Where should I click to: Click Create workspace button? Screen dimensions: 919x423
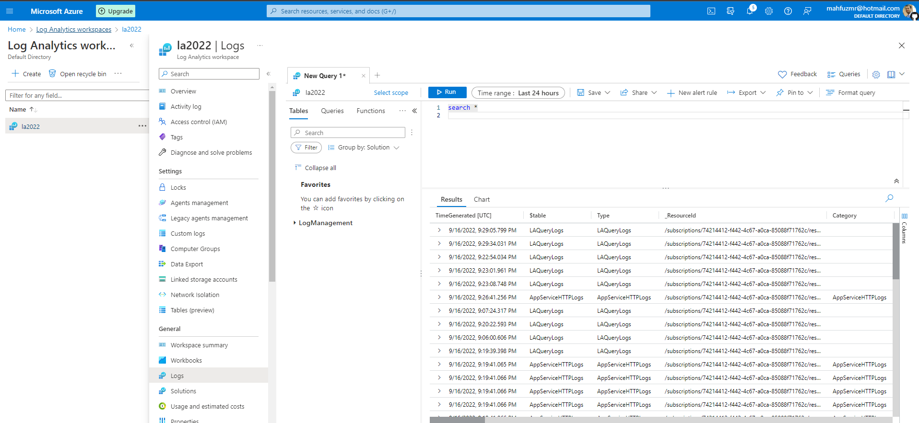[x=26, y=74]
